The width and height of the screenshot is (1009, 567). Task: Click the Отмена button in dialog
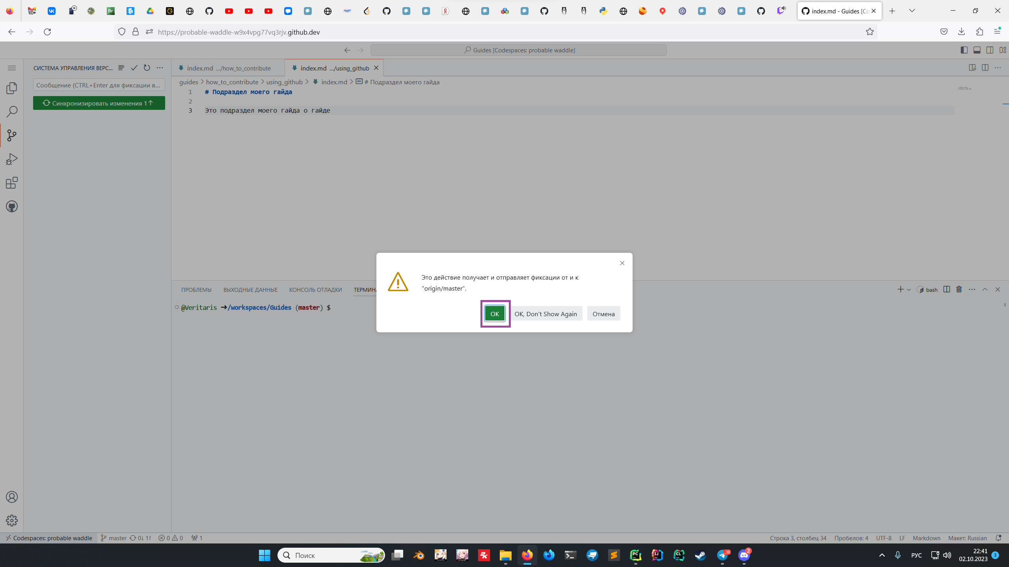tap(603, 314)
